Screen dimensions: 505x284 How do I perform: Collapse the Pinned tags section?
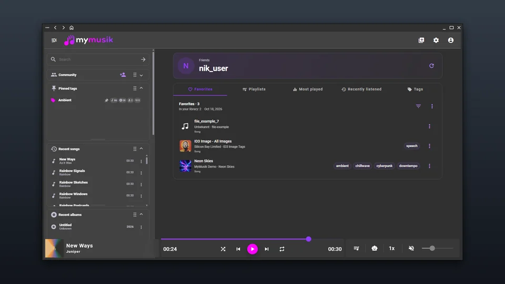click(x=142, y=88)
